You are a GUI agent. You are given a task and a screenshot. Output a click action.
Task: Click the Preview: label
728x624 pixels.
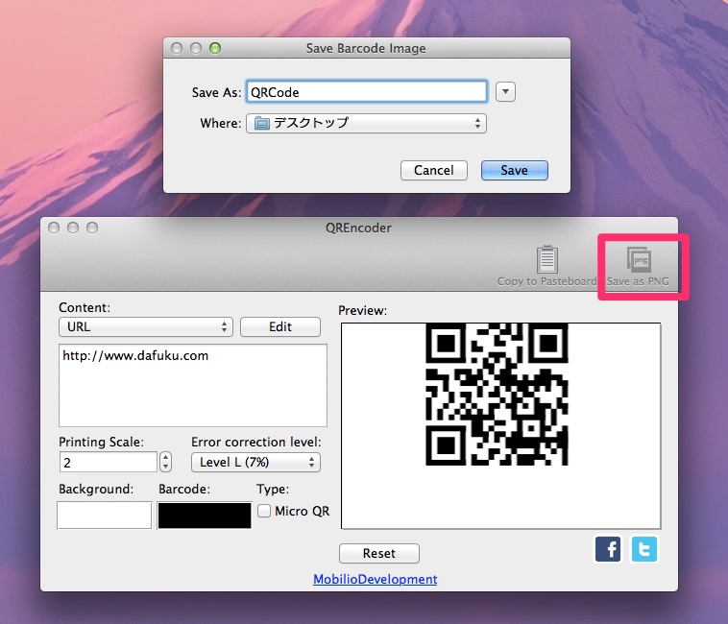tap(363, 310)
